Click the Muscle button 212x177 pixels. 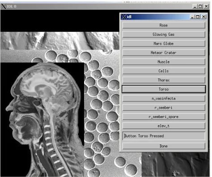[x=164, y=62]
